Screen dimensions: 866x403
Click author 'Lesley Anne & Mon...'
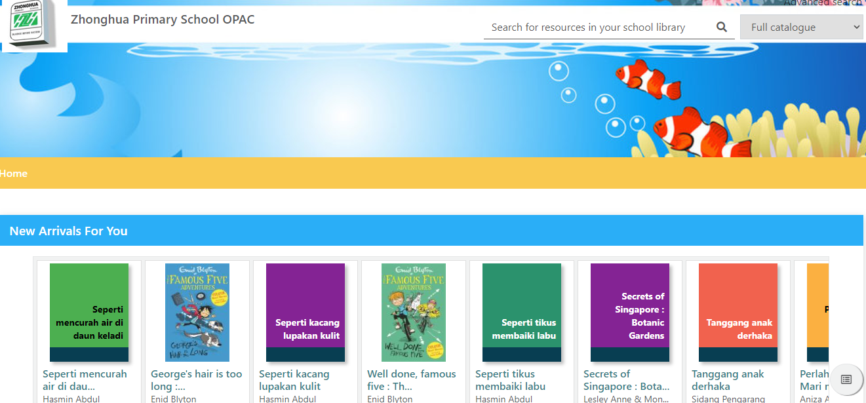[x=627, y=398]
